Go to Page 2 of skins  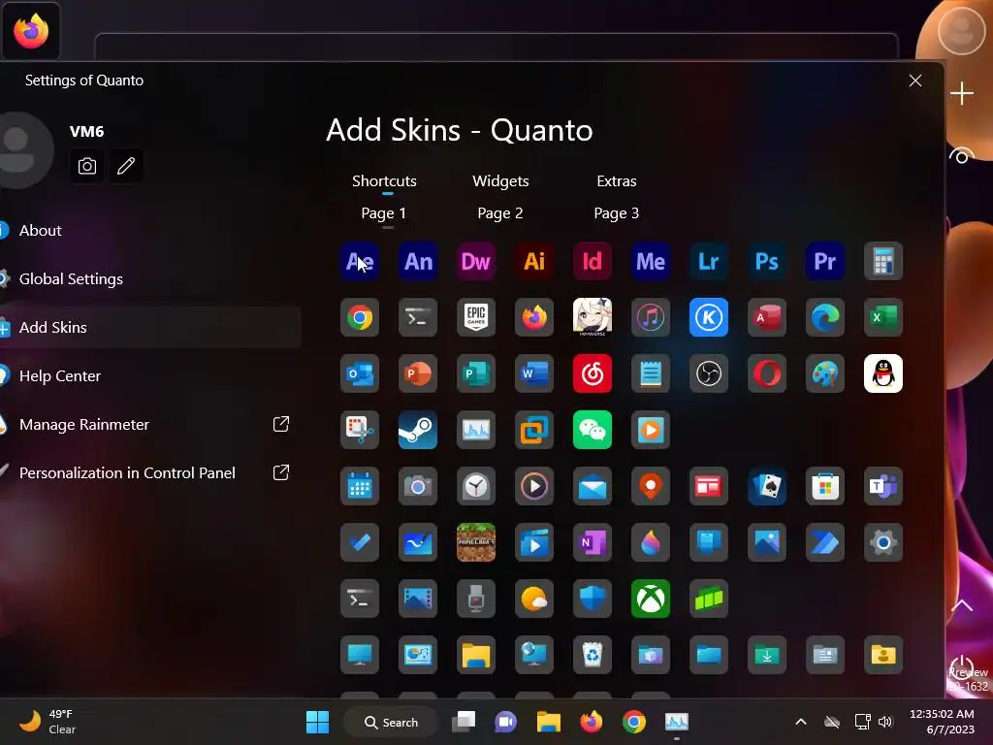500,213
